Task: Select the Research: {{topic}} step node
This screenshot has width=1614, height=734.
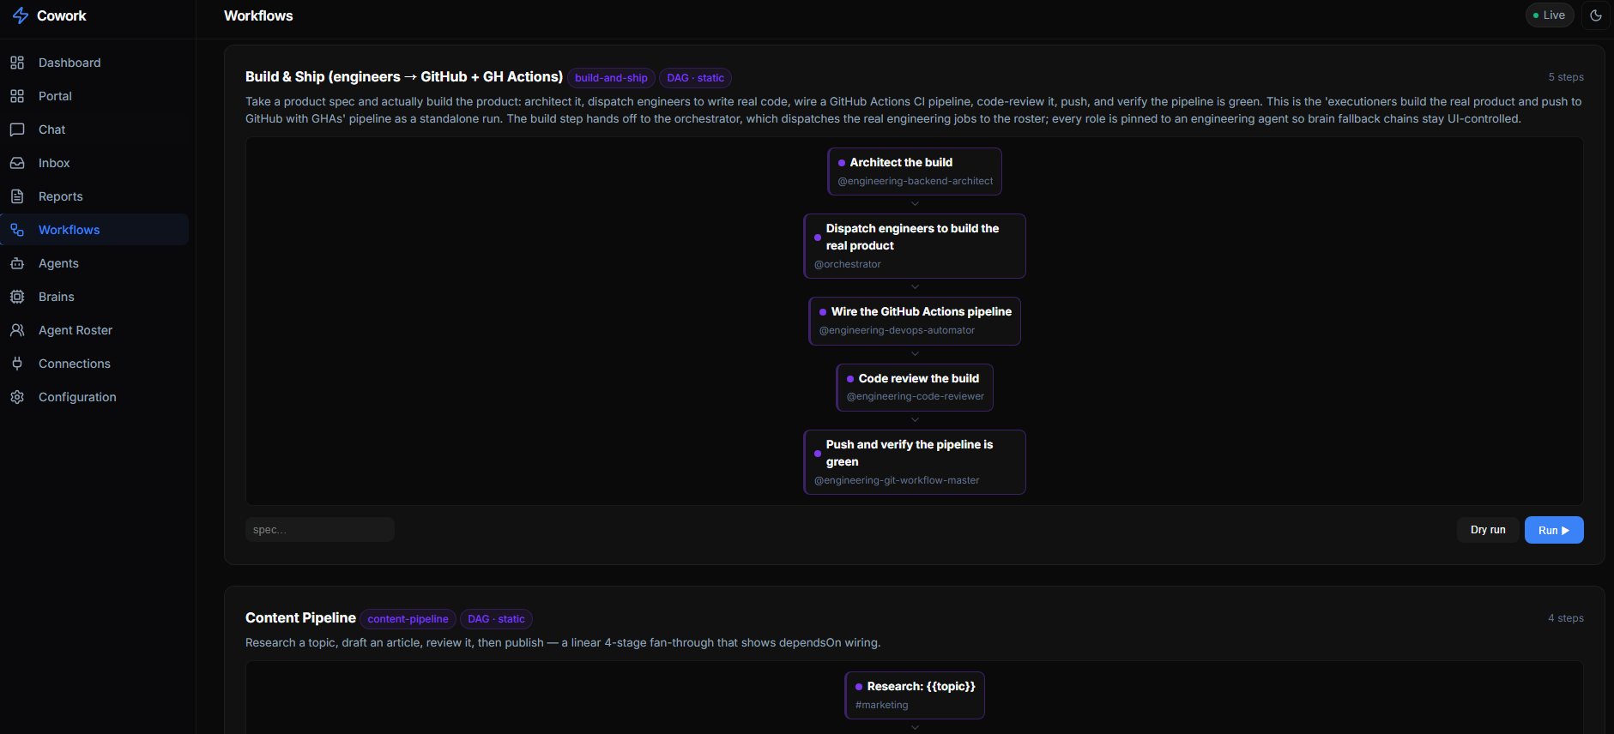Action: click(x=915, y=695)
